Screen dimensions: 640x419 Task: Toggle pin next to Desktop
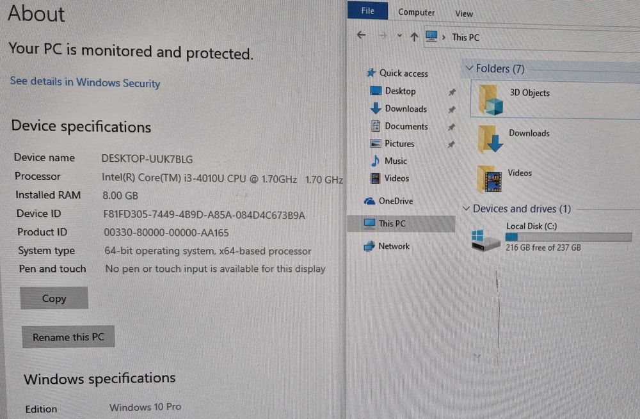(x=452, y=92)
